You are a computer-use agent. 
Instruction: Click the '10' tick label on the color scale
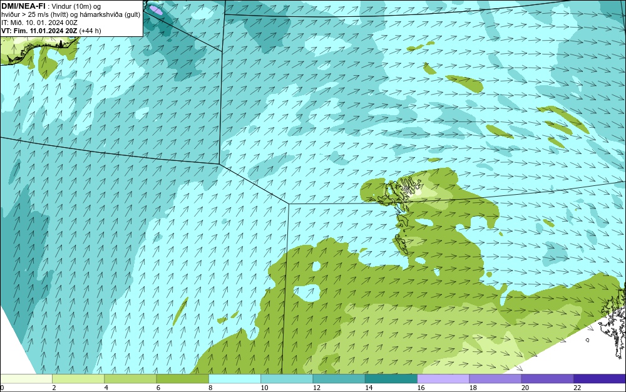coord(264,388)
